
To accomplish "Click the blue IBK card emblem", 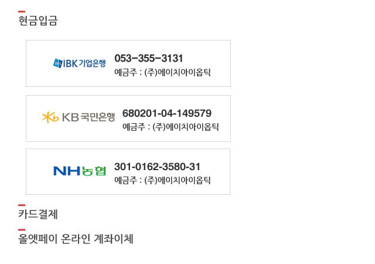I will tap(57, 63).
